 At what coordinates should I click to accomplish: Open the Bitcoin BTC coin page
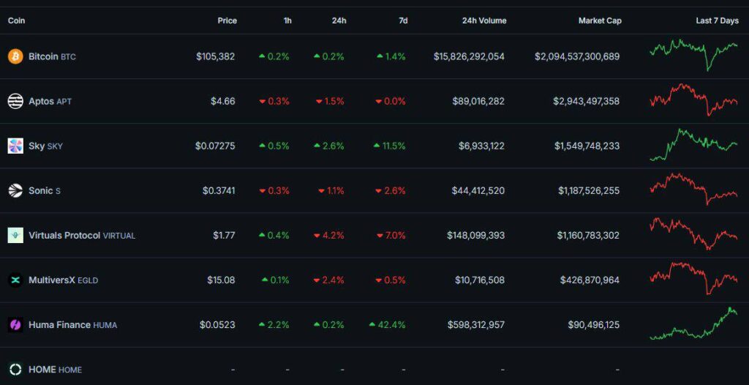52,56
